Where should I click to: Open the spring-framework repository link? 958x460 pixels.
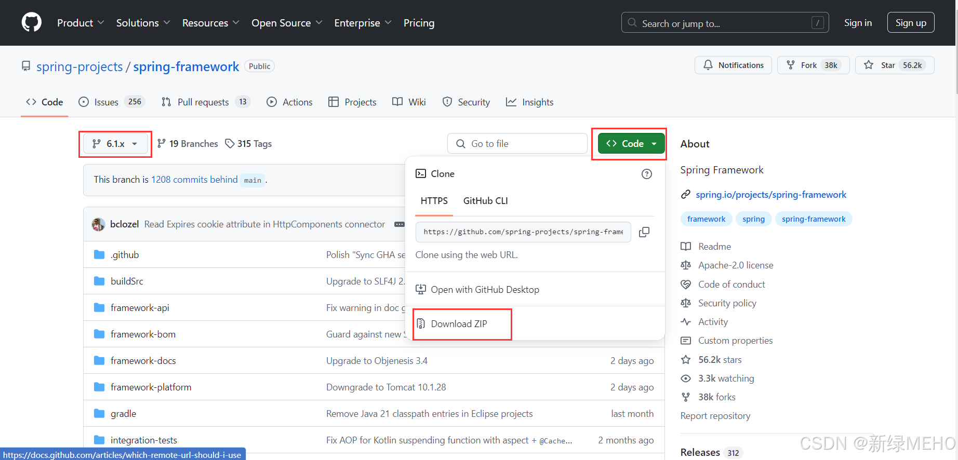pos(186,66)
